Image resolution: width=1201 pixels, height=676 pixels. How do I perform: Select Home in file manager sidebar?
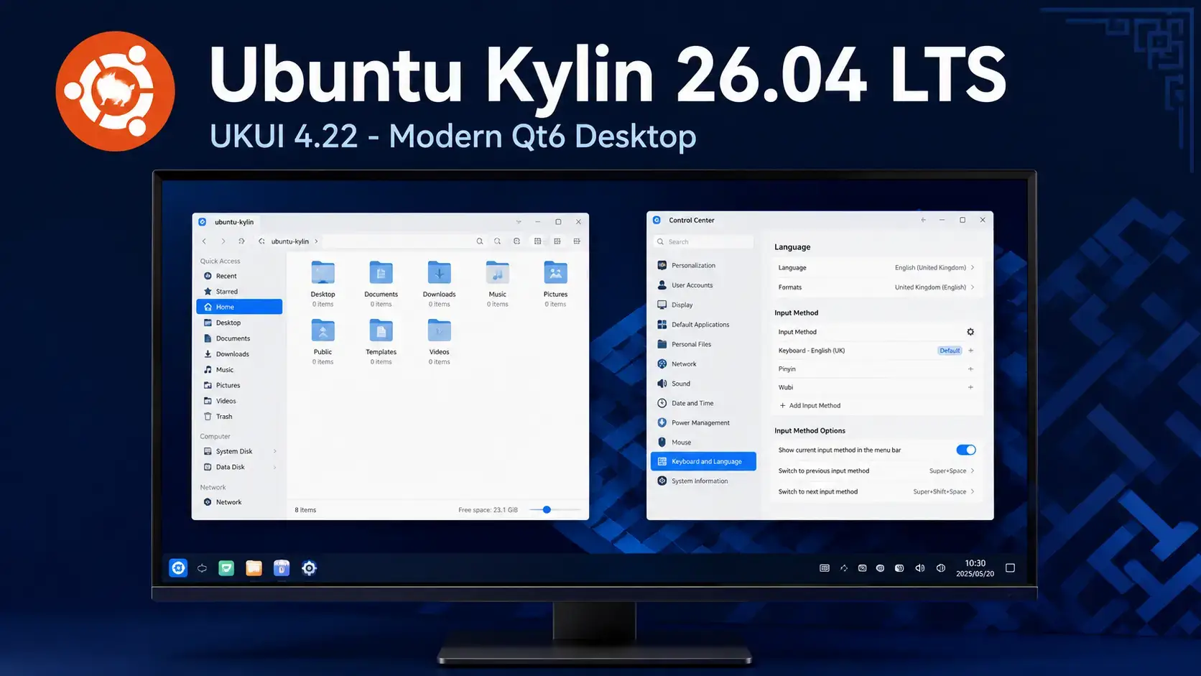point(239,307)
